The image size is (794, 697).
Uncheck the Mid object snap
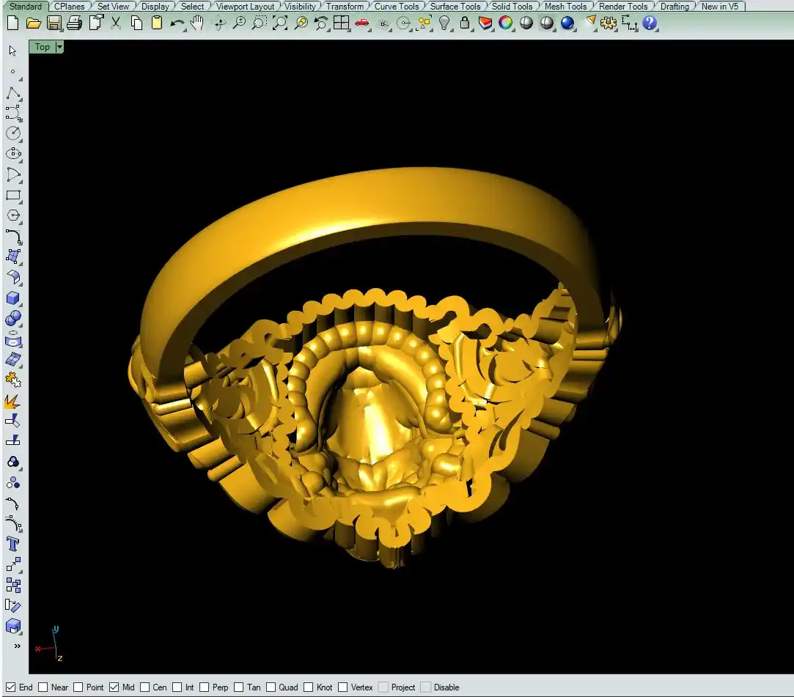(x=114, y=687)
